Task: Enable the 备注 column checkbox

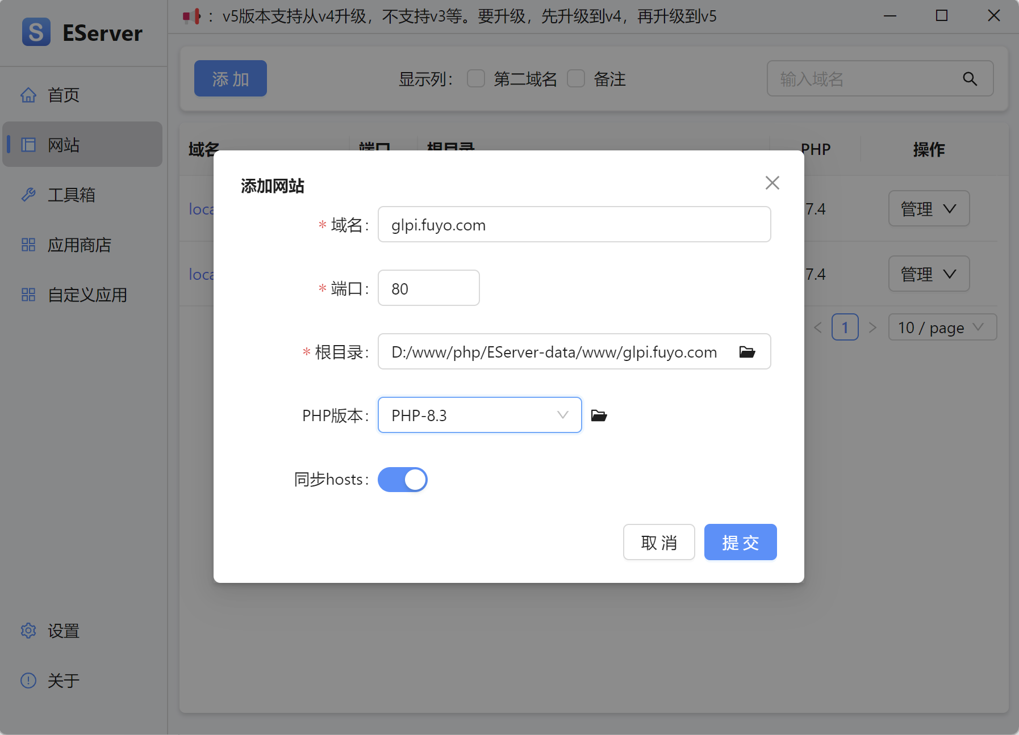Action: 576,79
